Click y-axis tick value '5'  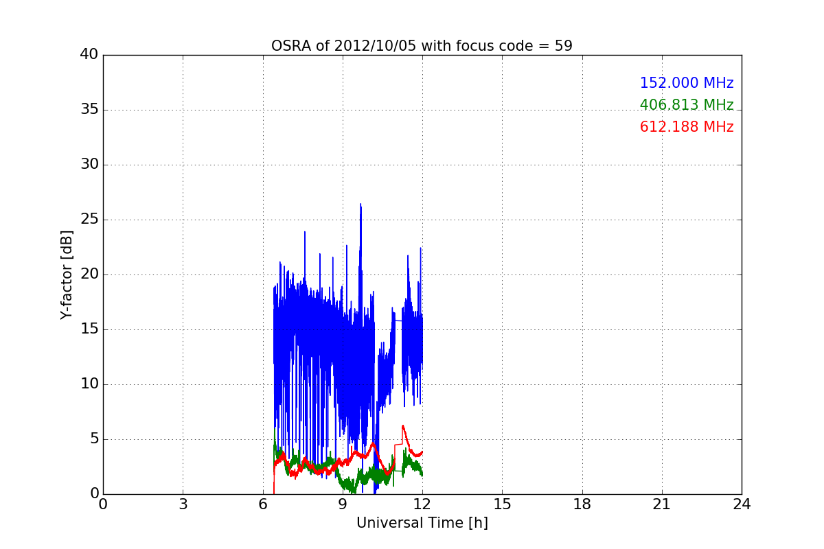pyautogui.click(x=93, y=439)
